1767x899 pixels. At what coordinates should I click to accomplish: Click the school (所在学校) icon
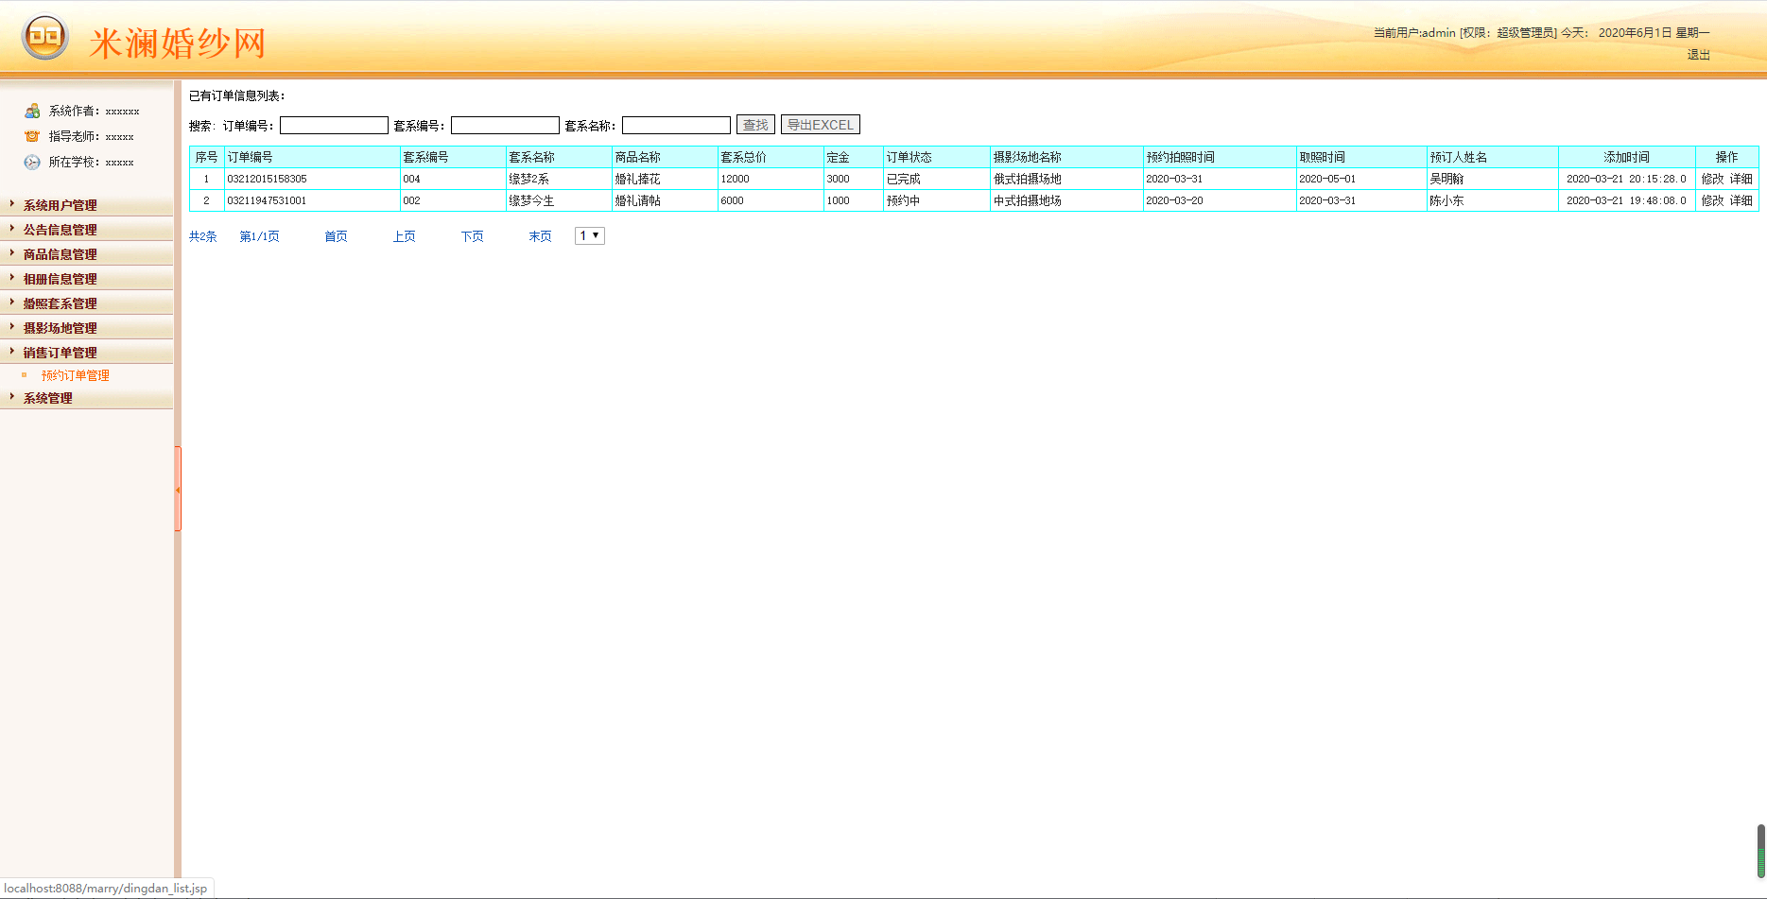click(x=32, y=162)
